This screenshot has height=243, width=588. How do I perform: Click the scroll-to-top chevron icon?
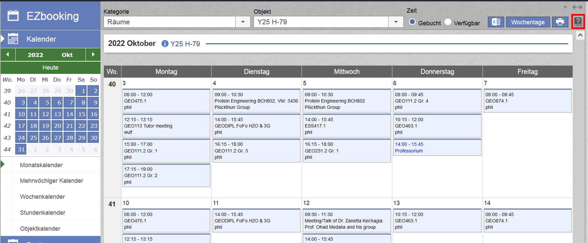point(580,35)
